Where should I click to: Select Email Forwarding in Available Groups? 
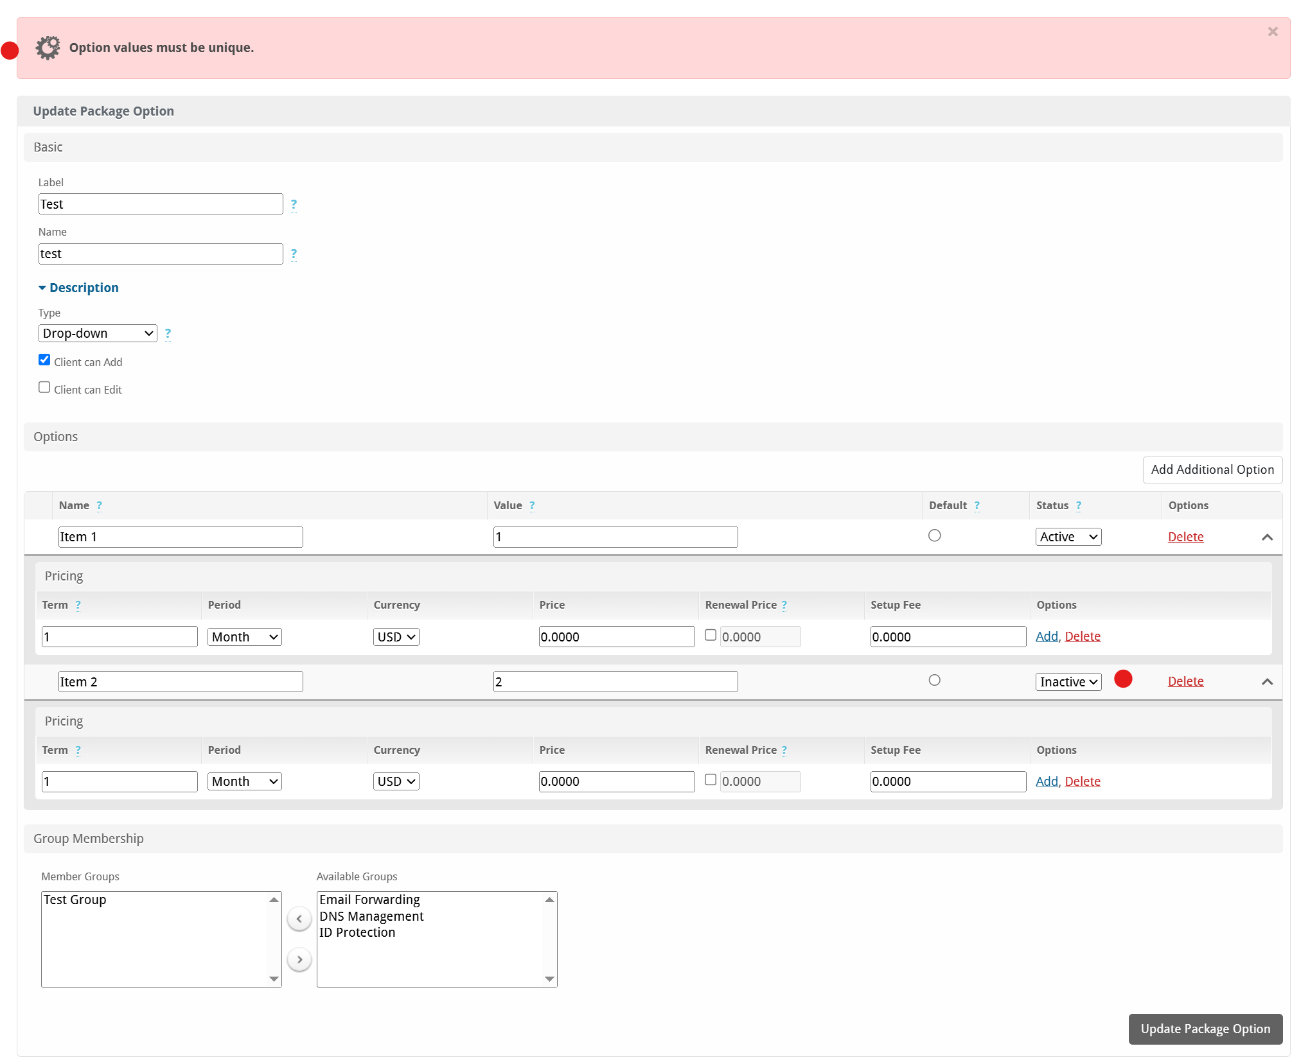pyautogui.click(x=369, y=900)
